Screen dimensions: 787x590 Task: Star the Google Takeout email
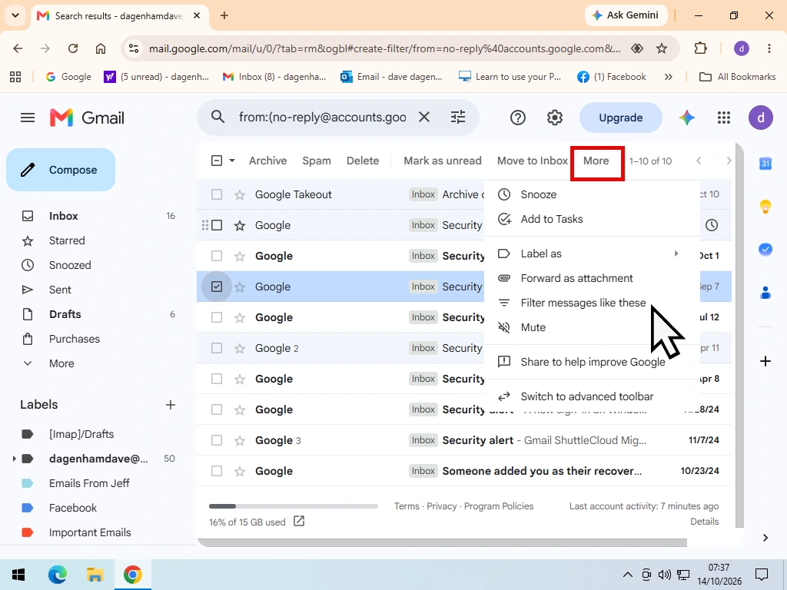pos(240,194)
